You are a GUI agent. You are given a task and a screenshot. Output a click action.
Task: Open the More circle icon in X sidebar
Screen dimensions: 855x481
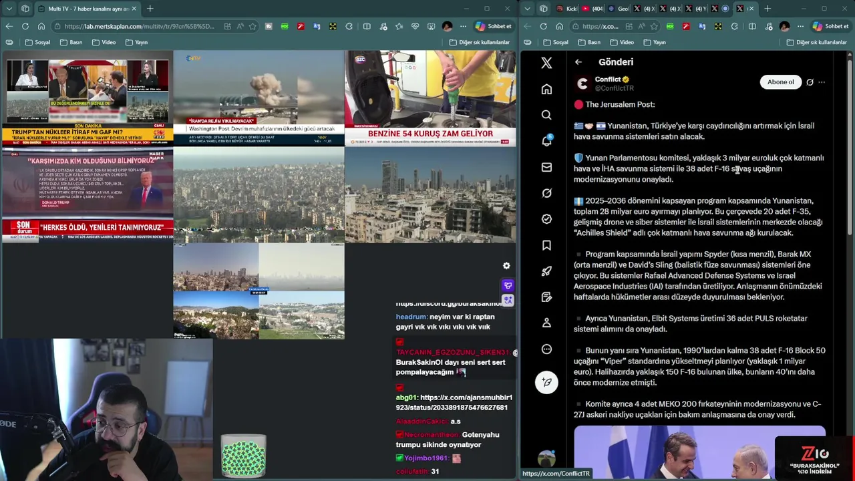(546, 349)
